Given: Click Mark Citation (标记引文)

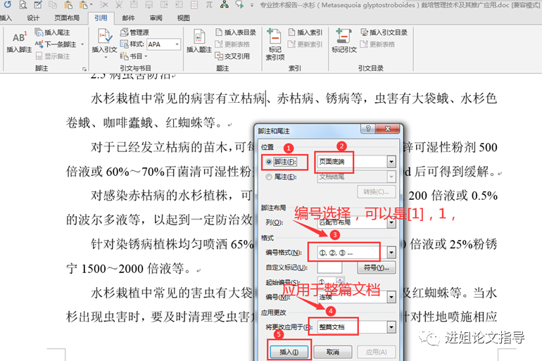Looking at the screenshot, I should 344,42.
